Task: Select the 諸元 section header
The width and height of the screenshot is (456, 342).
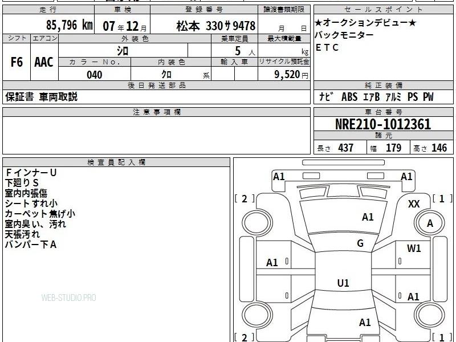Action: click(x=383, y=135)
